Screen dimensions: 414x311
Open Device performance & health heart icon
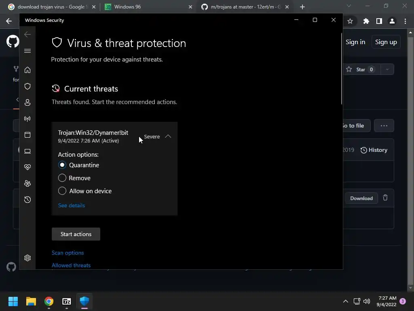click(27, 167)
